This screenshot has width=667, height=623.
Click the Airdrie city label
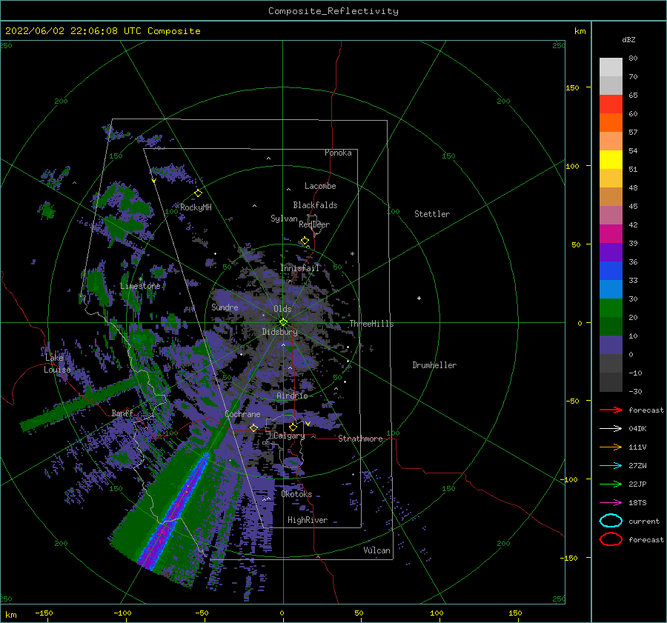[292, 396]
